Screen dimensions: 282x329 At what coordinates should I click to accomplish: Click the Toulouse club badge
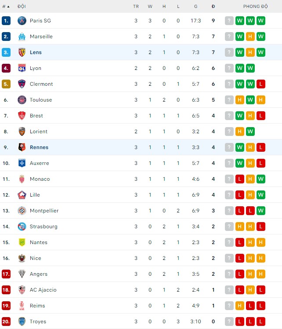tap(22, 100)
